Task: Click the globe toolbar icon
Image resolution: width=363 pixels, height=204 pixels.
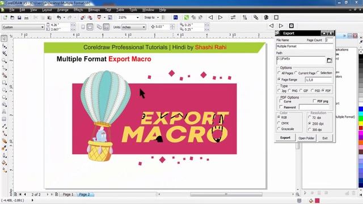Action: click(x=266, y=18)
